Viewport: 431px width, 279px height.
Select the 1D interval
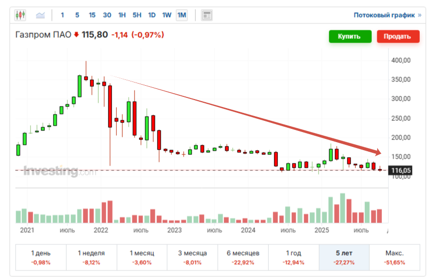151,15
